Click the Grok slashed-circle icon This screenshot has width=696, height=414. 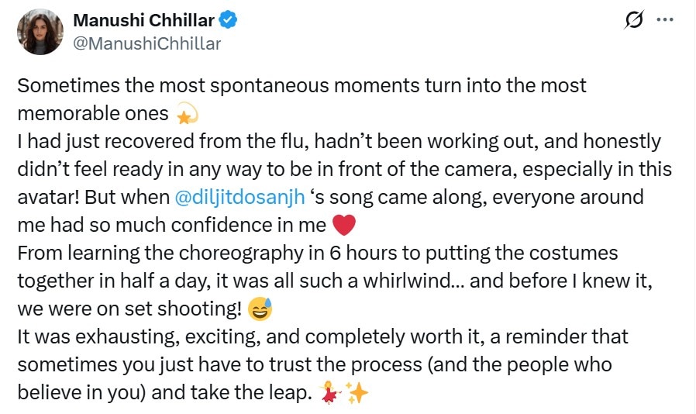[x=633, y=21]
